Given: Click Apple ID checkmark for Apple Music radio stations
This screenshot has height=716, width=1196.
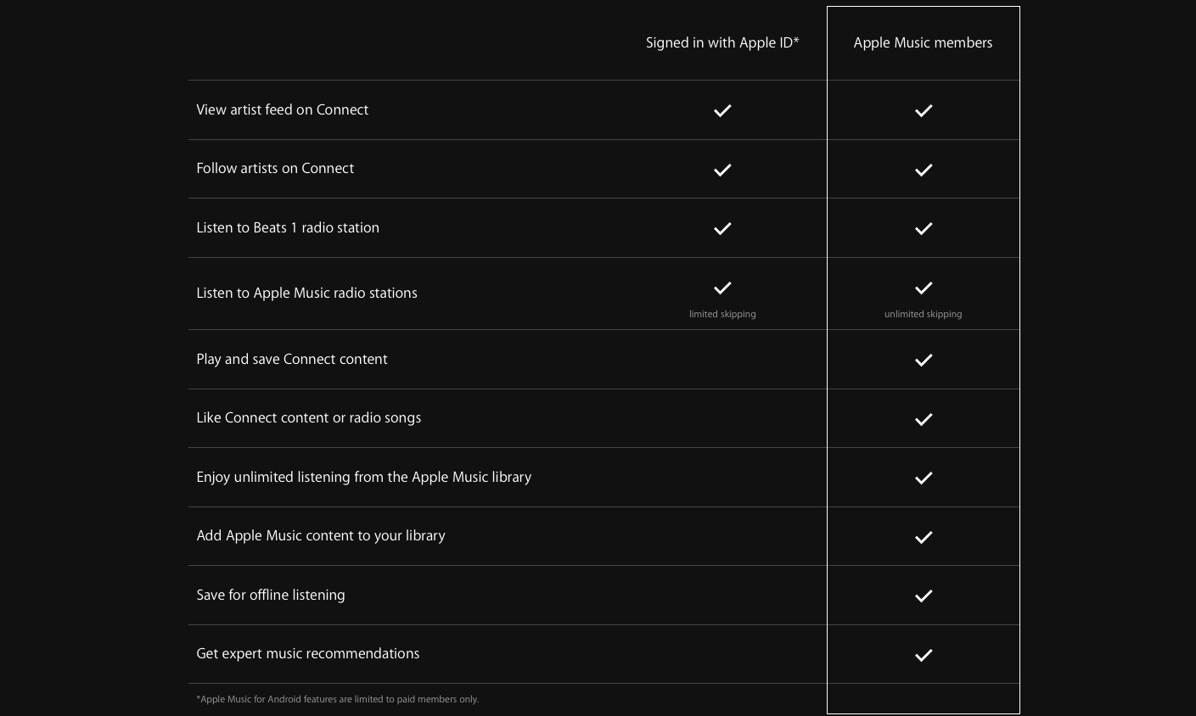Looking at the screenshot, I should pyautogui.click(x=722, y=288).
